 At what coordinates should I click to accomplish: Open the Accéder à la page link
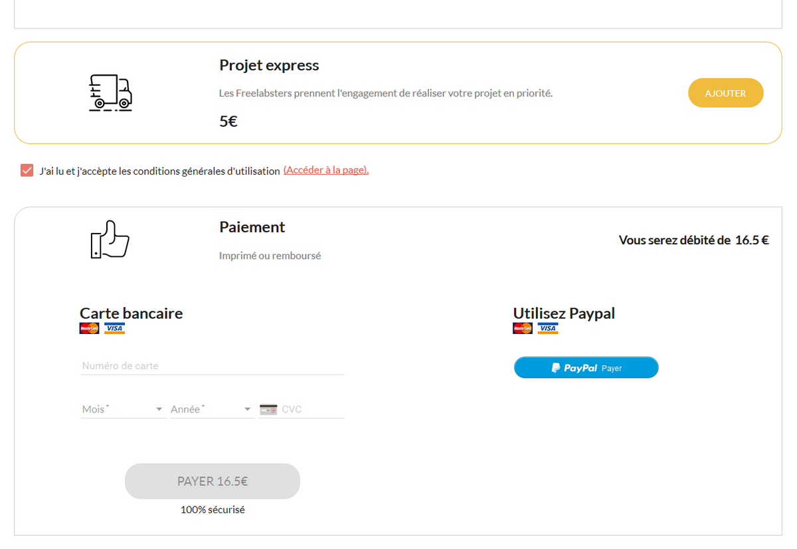pos(326,170)
